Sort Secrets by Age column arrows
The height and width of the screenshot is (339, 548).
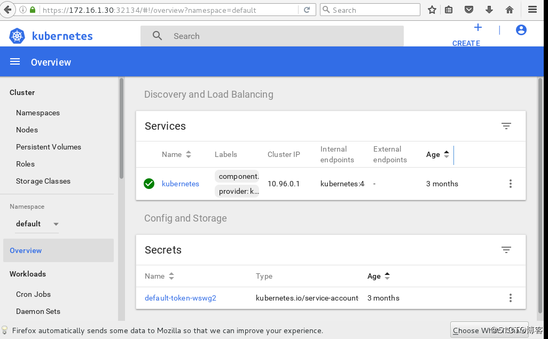[387, 276]
